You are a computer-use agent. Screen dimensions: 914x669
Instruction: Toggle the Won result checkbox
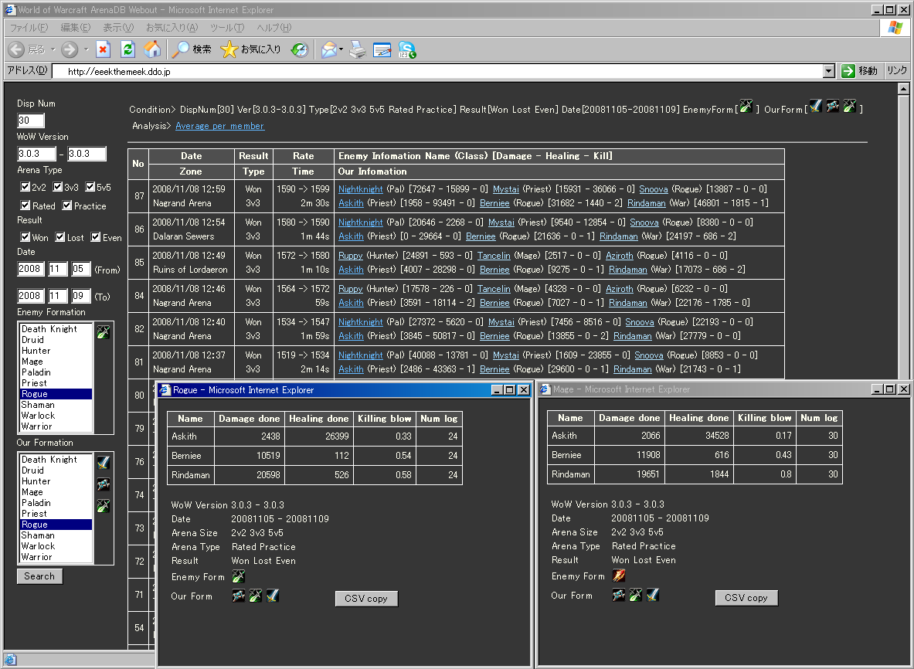(x=25, y=237)
